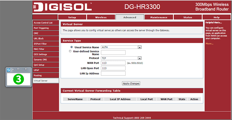Screen dimensions: 232x120
Task: Go to Port Triggering page
Action: 46,28
